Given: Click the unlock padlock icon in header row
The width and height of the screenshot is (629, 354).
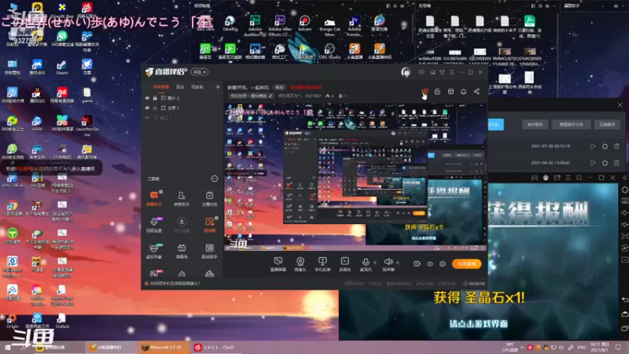Looking at the screenshot, I should [x=437, y=91].
